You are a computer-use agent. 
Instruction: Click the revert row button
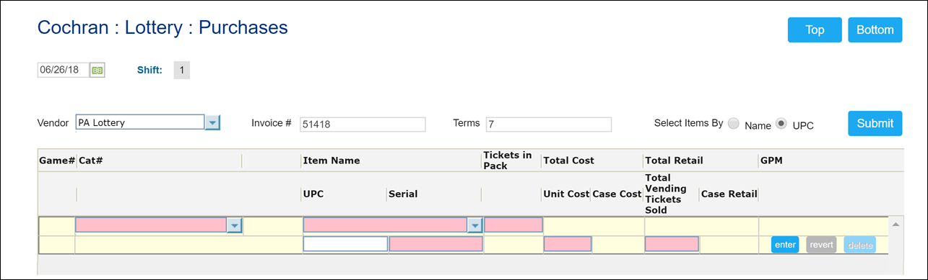(x=821, y=245)
